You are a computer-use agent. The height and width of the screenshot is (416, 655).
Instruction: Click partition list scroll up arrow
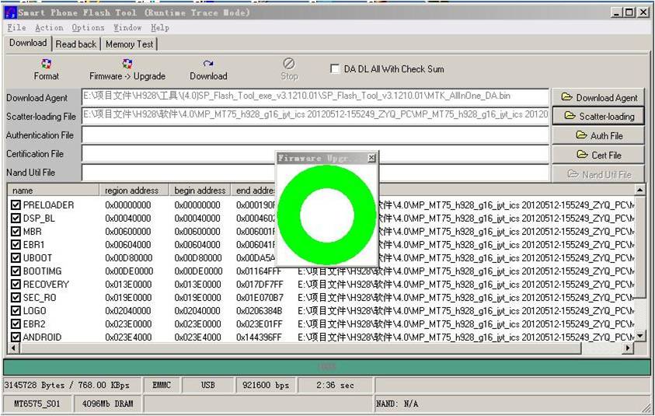639,191
